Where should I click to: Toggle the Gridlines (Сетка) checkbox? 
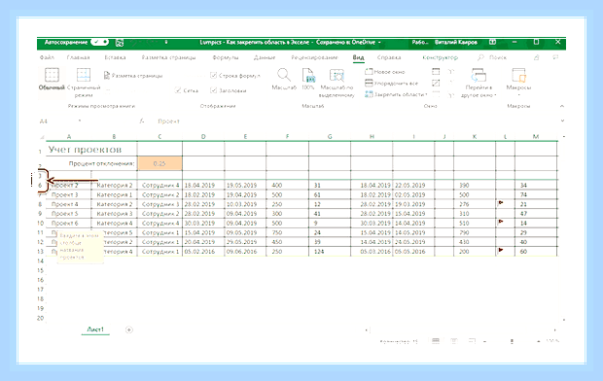point(178,90)
